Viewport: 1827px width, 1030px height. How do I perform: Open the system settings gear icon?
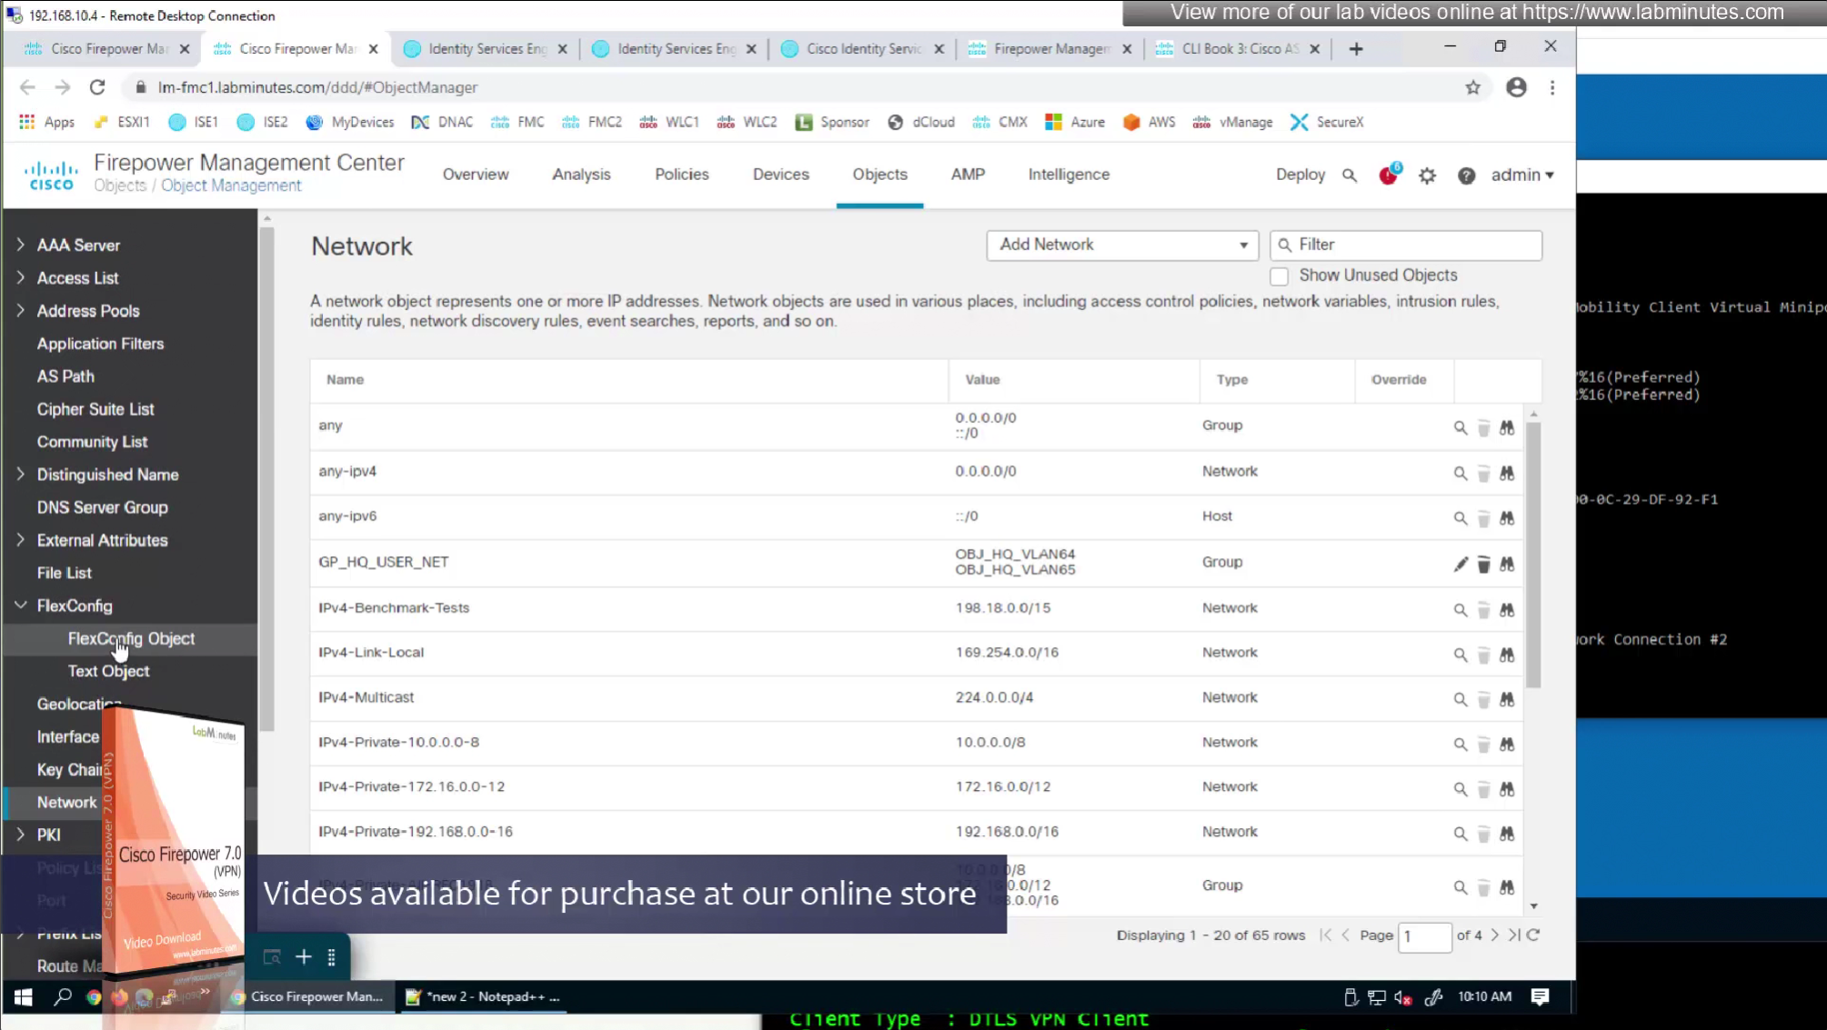1427,175
